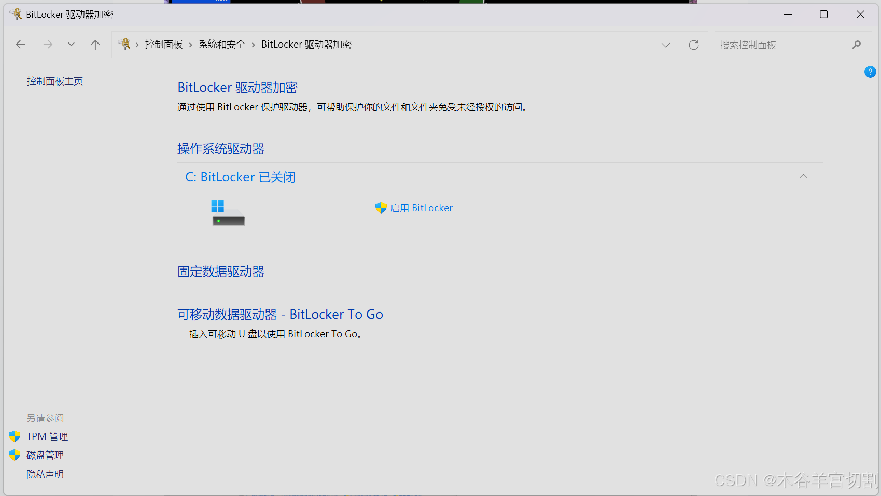Click 操作系统驱动器 section heading
Image resolution: width=881 pixels, height=496 pixels.
tap(221, 149)
